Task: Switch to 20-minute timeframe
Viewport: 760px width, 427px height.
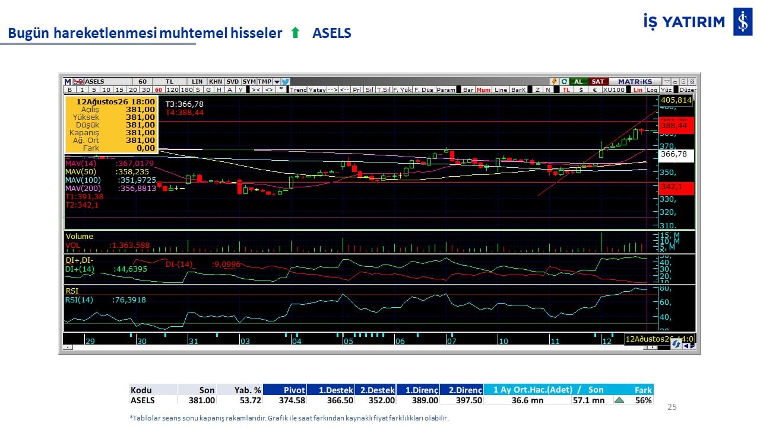Action: click(x=132, y=90)
